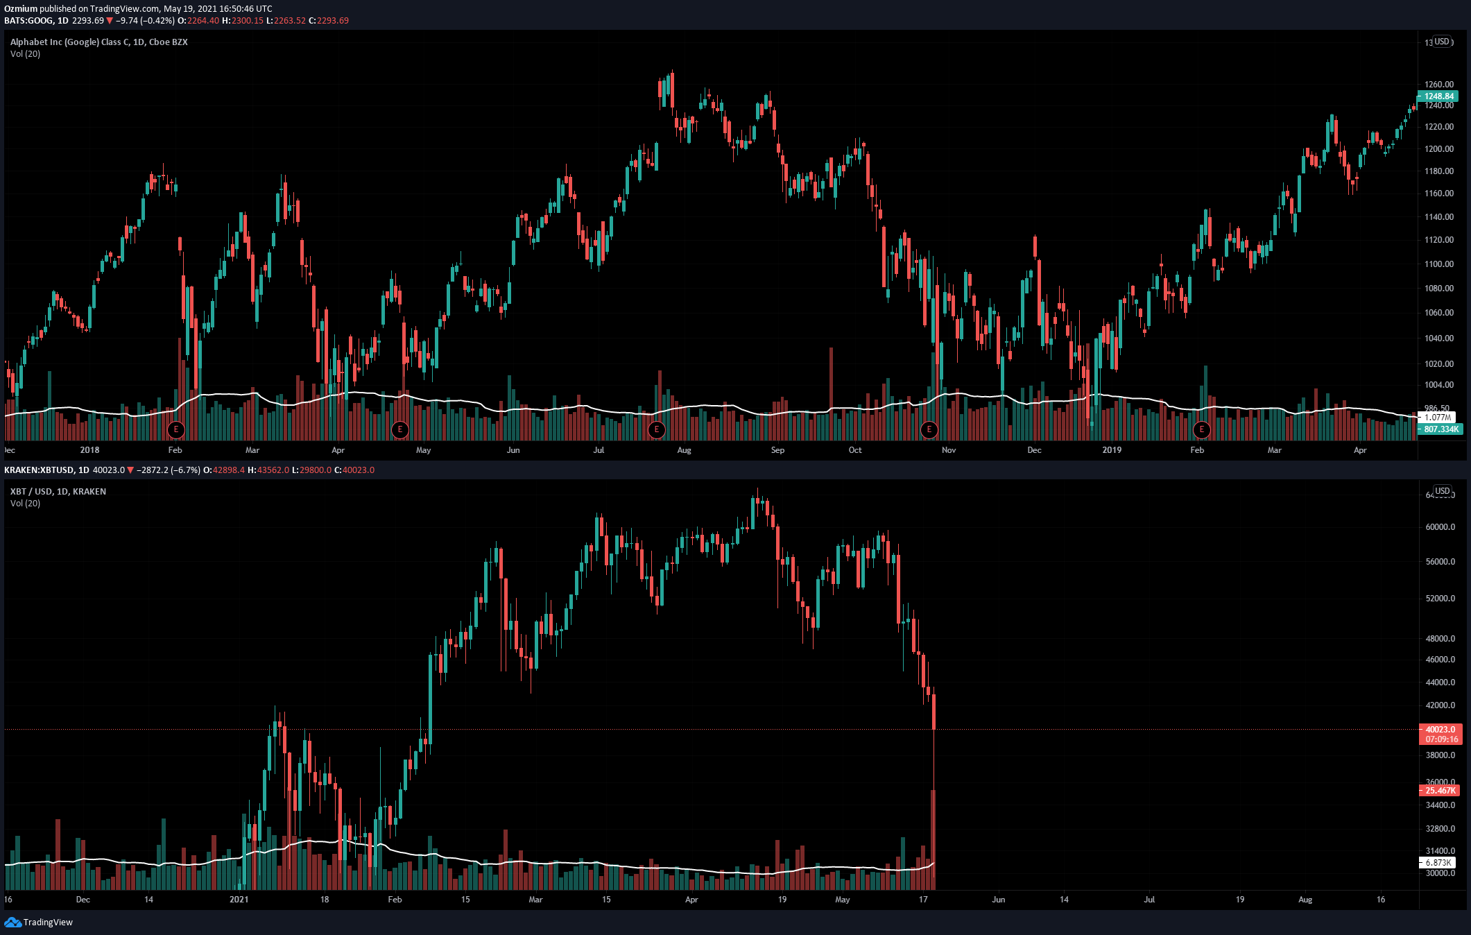Click Vol (20) indicator on XBT chart
1471x935 pixels.
tap(25, 503)
